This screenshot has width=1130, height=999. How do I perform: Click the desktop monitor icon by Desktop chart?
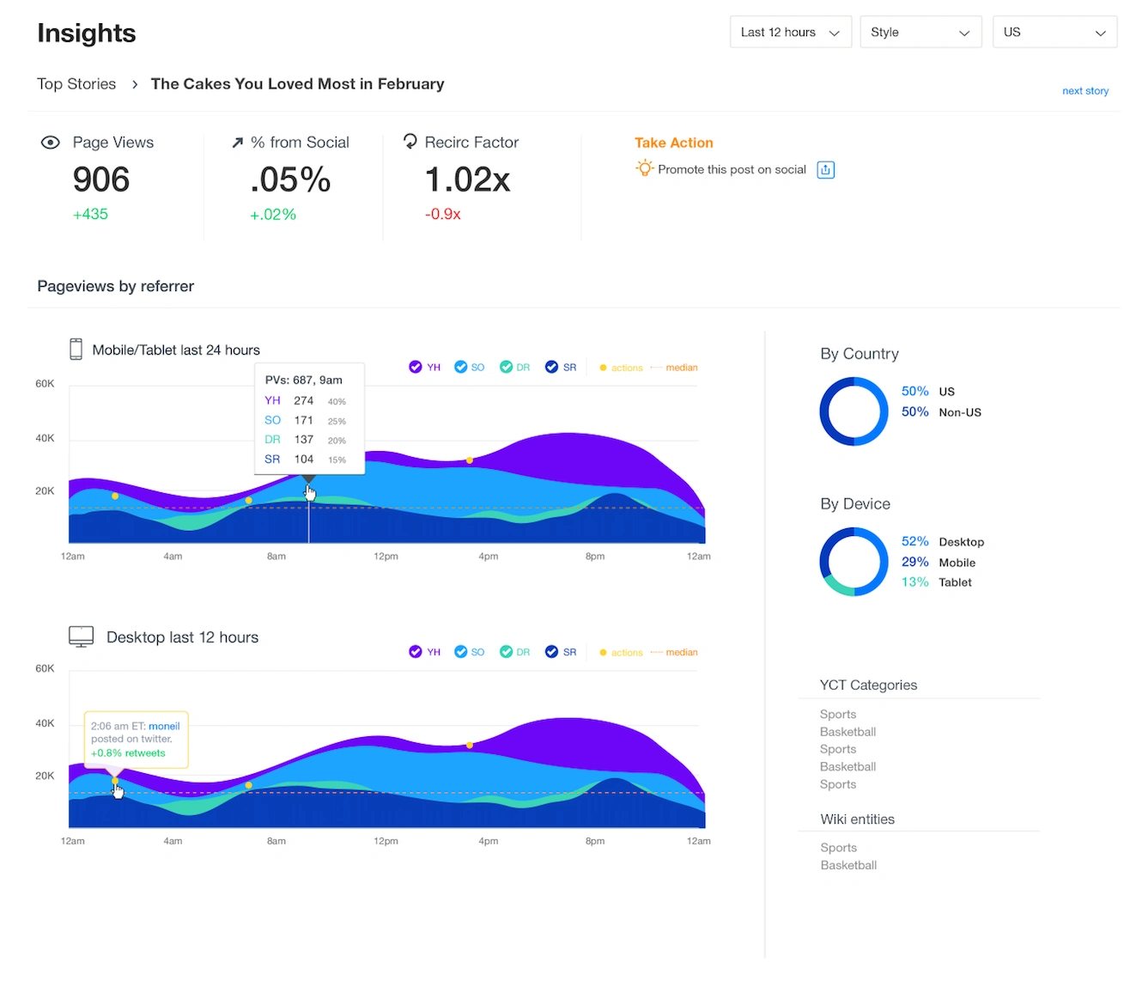(x=81, y=637)
